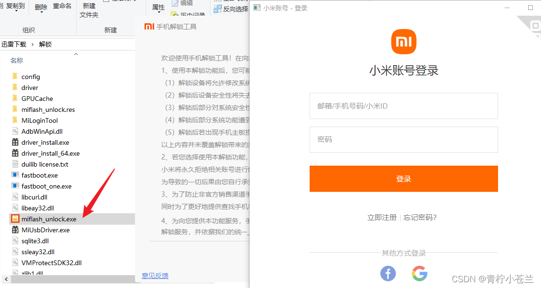Open the 立即注册 link
541x288 pixels.
coord(382,218)
